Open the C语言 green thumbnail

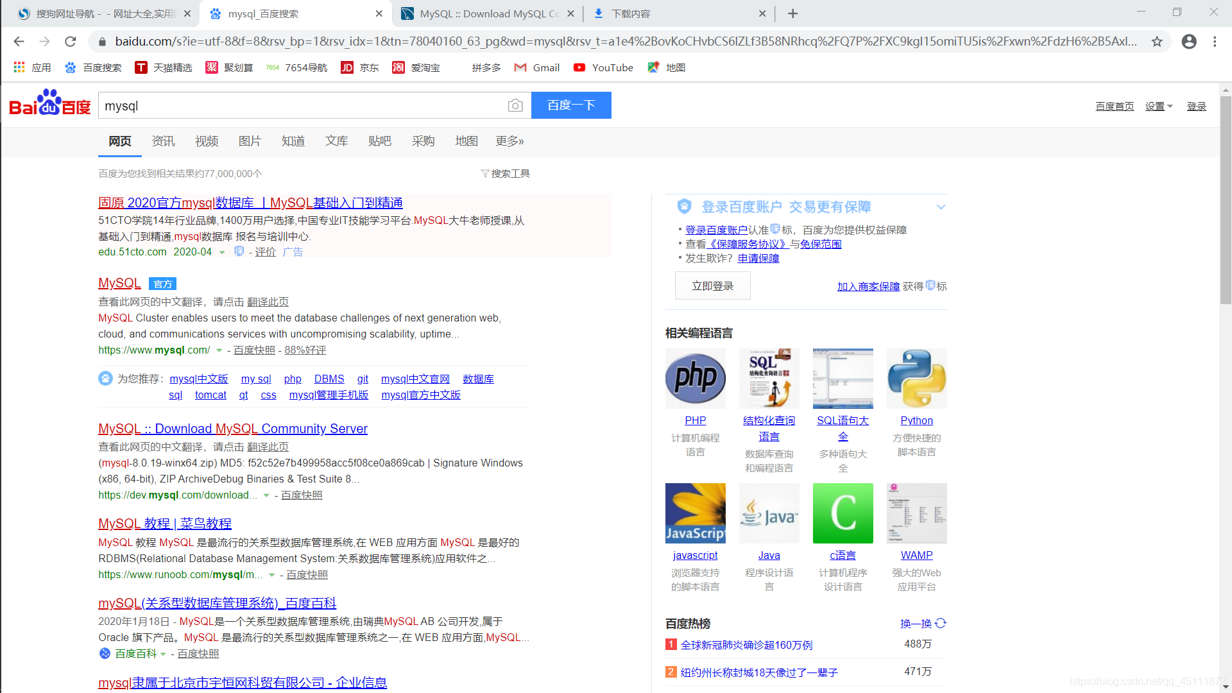point(843,513)
